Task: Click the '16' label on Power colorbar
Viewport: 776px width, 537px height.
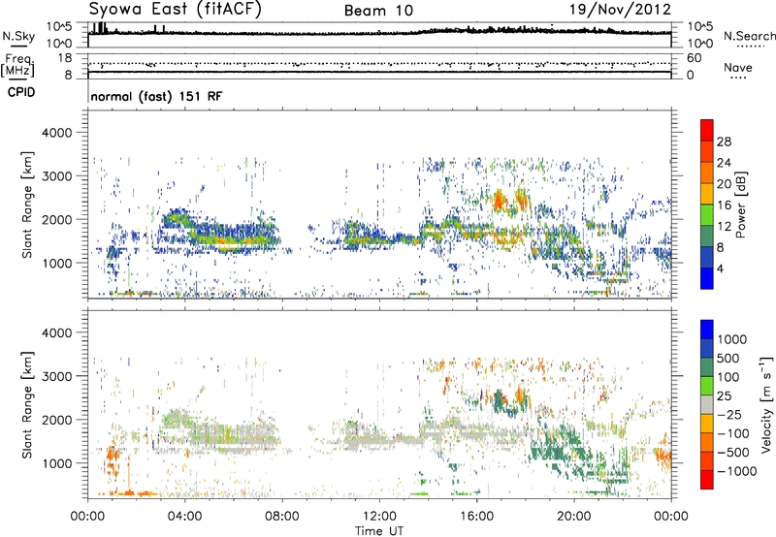Action: point(724,205)
